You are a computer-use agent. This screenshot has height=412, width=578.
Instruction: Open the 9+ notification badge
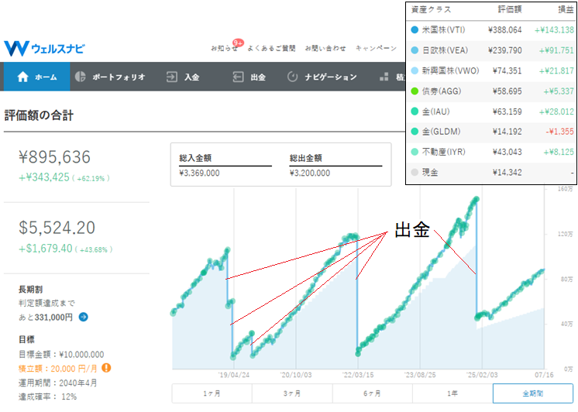[238, 43]
